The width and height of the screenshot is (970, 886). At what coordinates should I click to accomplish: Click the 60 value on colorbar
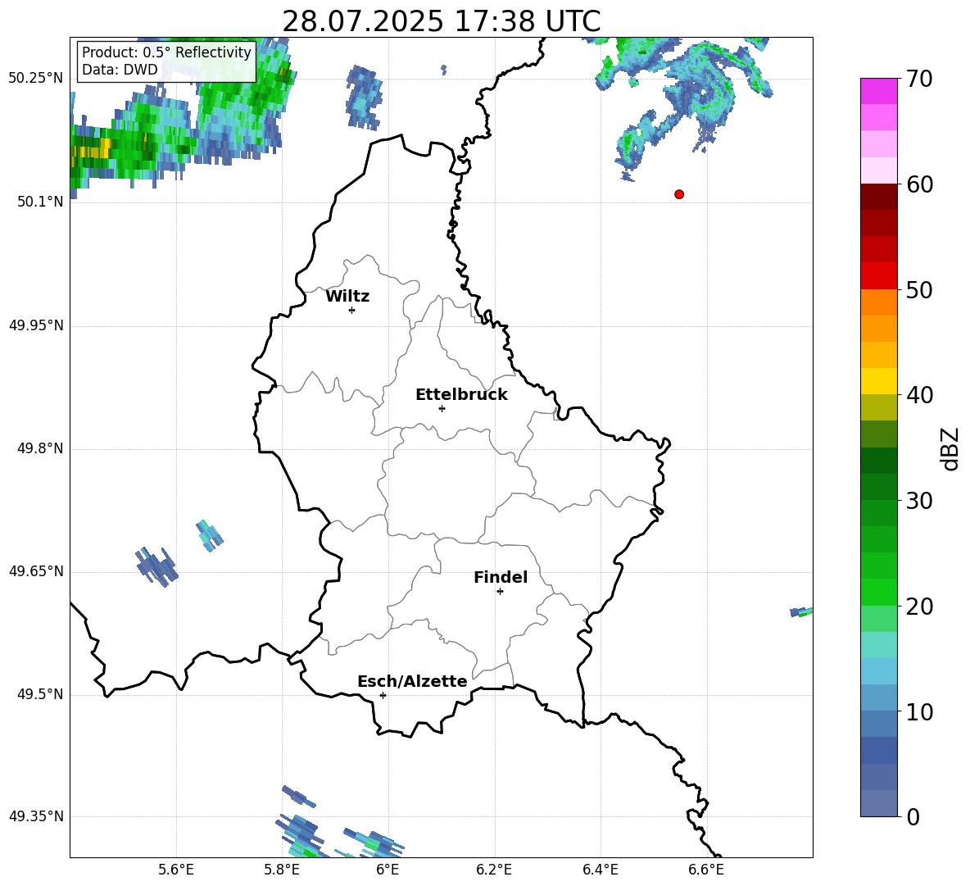(x=919, y=184)
